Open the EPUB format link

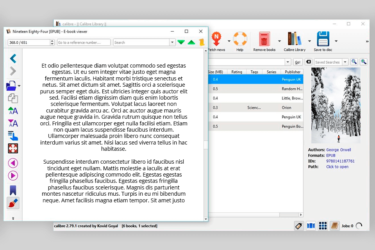331,155
